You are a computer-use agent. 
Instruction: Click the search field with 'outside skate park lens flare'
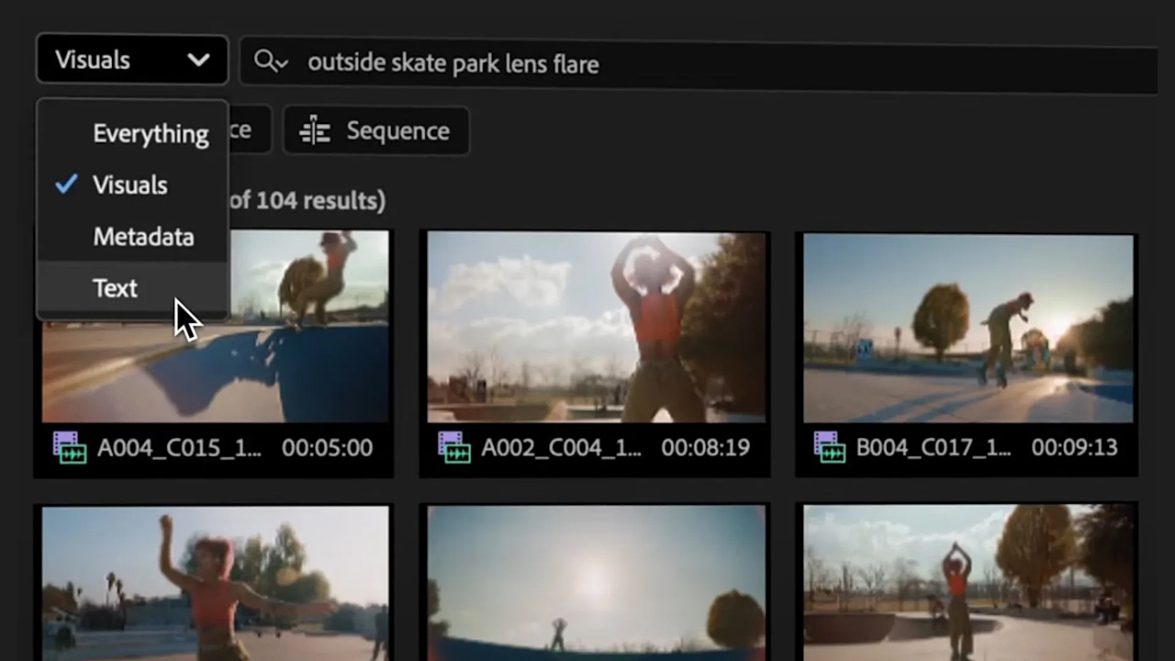tap(698, 63)
